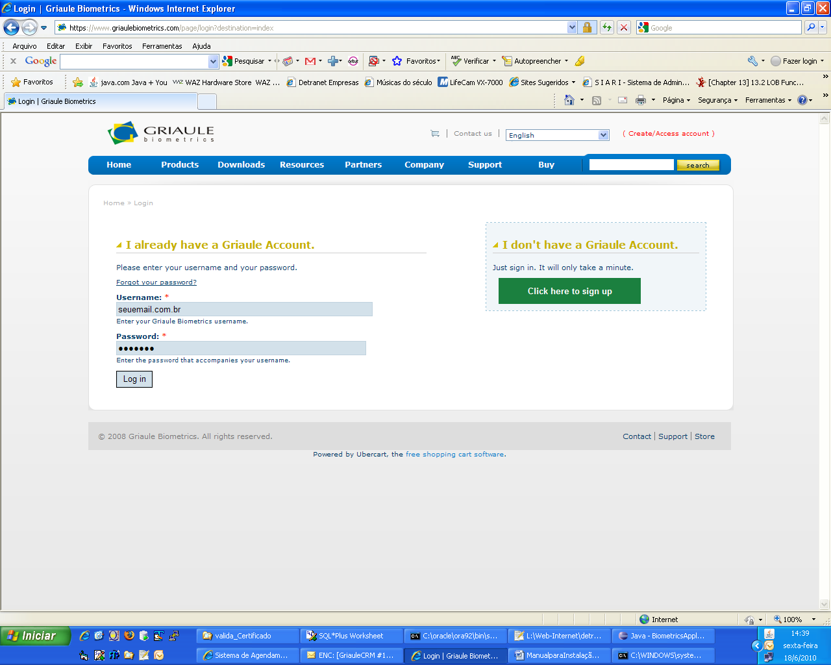
Task: Click the Support navigation item
Action: pyautogui.click(x=485, y=164)
